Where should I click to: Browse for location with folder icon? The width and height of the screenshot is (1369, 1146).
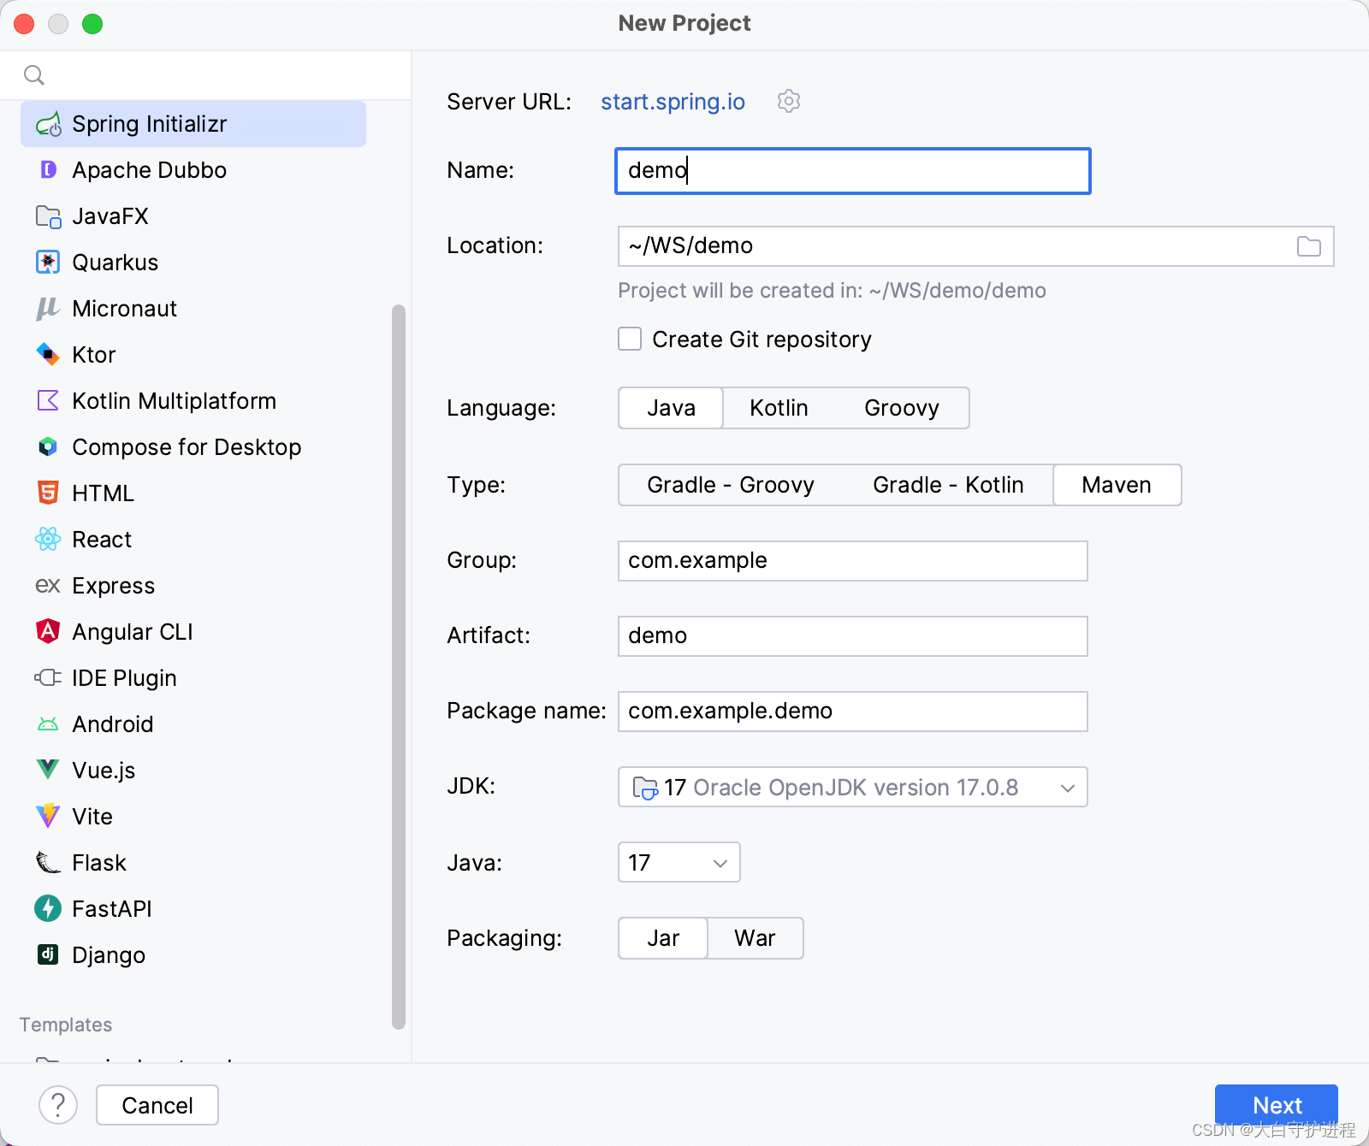click(1309, 246)
